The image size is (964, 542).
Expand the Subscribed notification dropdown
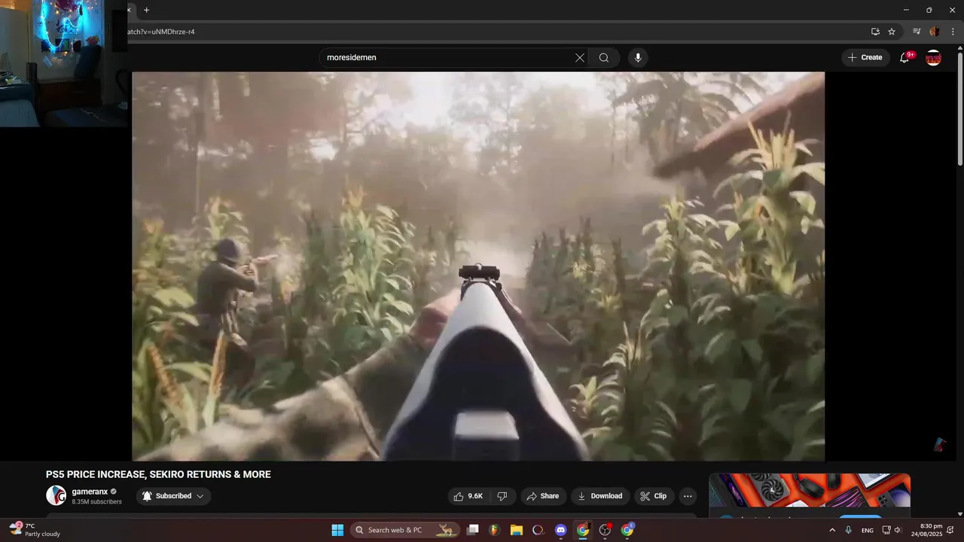point(174,496)
